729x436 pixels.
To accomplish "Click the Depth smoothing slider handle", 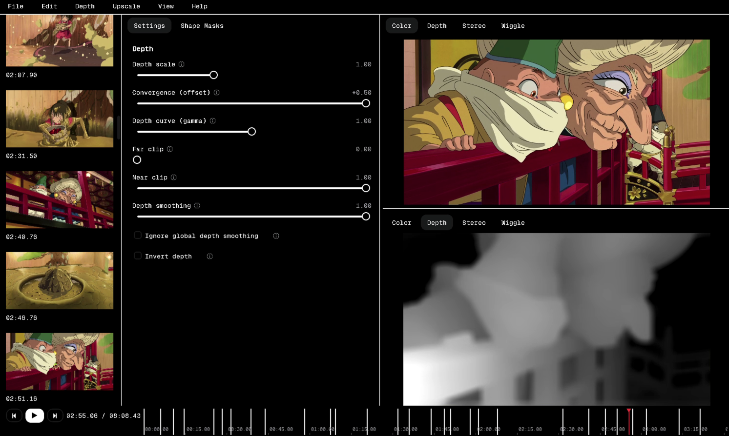I will tap(366, 217).
